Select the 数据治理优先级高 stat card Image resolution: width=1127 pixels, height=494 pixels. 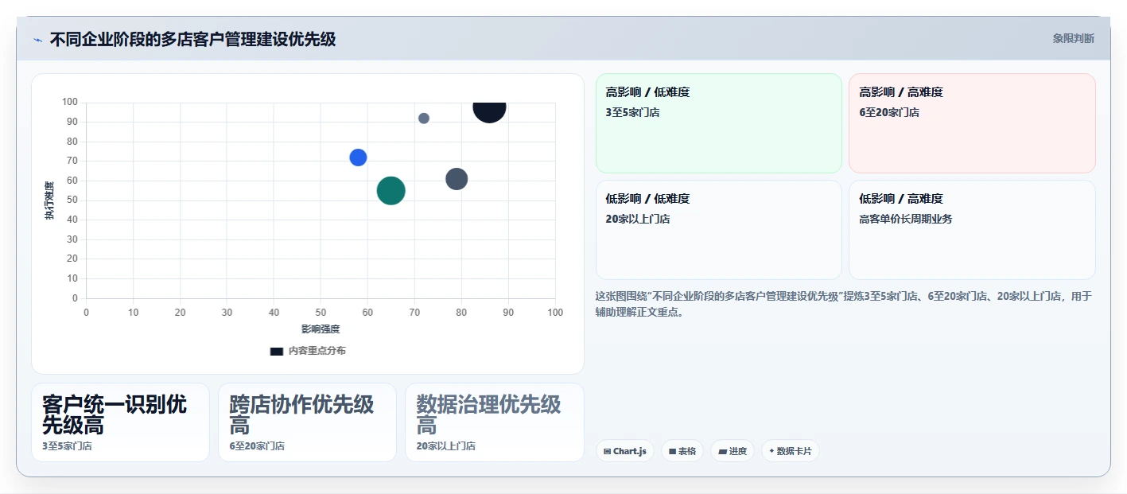495,422
